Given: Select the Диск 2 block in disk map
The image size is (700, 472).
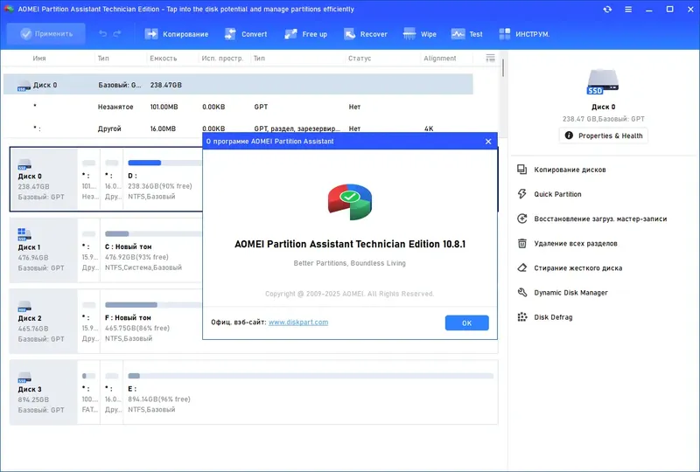Looking at the screenshot, I should 43,321.
